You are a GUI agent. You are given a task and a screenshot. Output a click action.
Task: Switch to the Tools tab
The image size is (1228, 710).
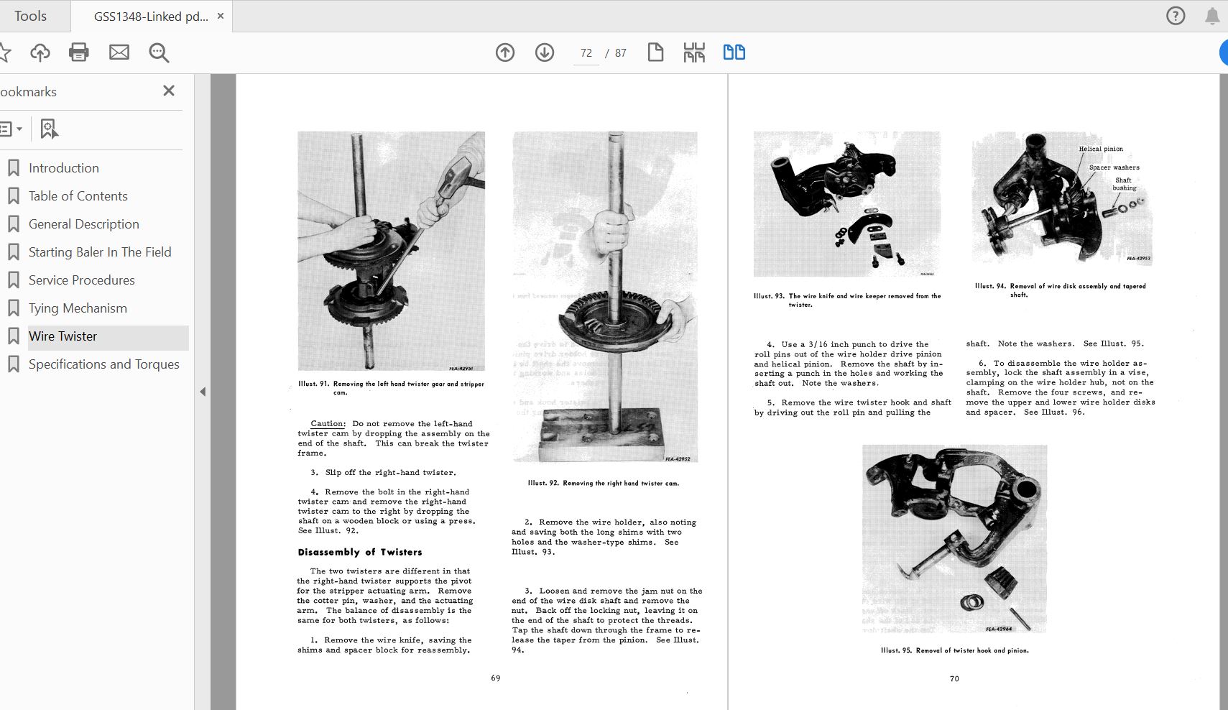30,16
